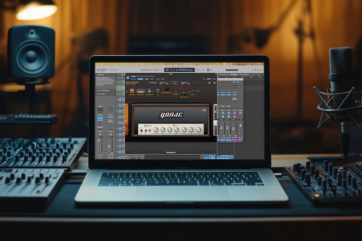Open ToneStack settings gear icon
The image size is (362, 241).
point(209,83)
